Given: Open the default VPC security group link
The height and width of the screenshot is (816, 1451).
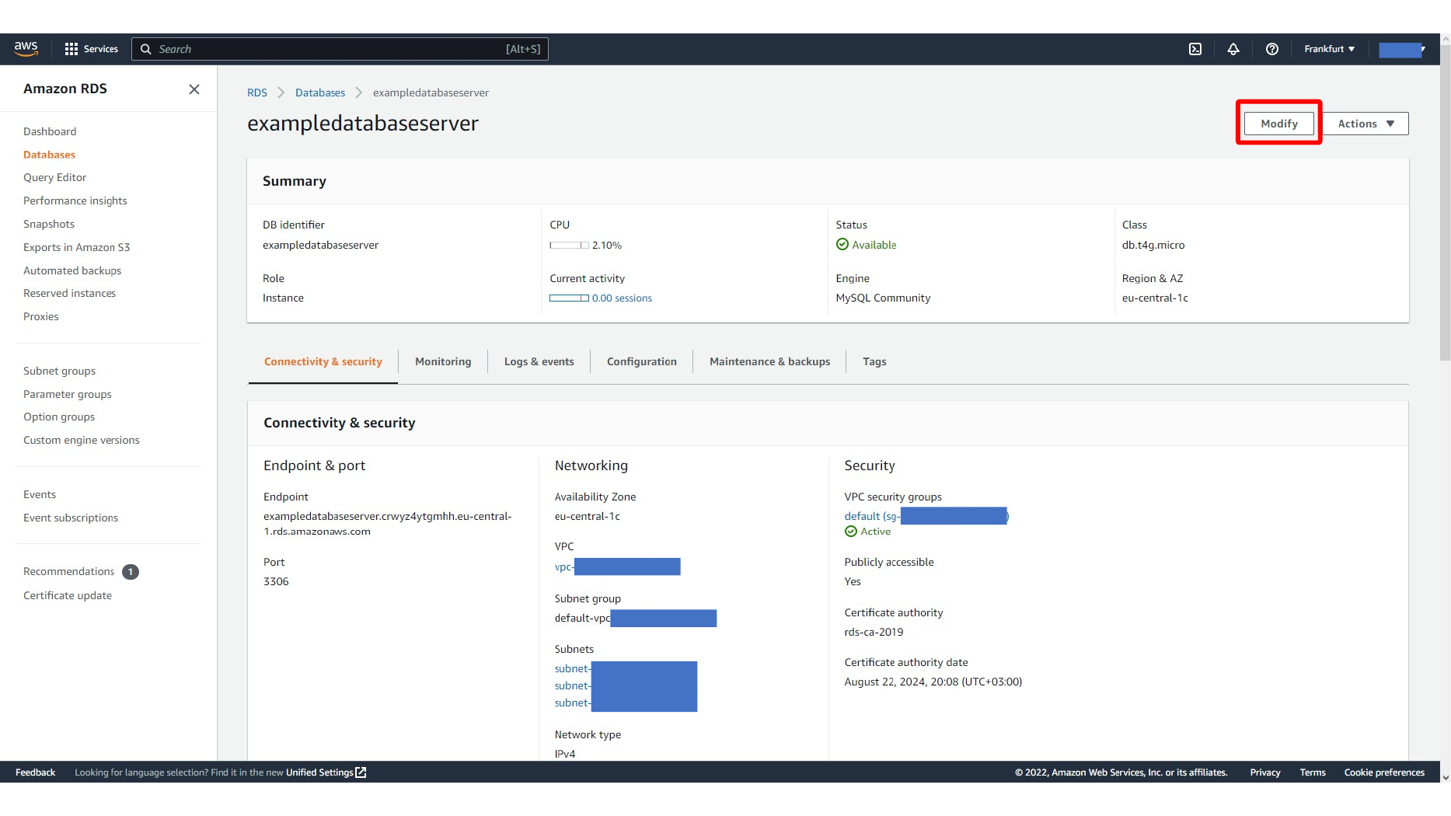Looking at the screenshot, I should pos(926,516).
